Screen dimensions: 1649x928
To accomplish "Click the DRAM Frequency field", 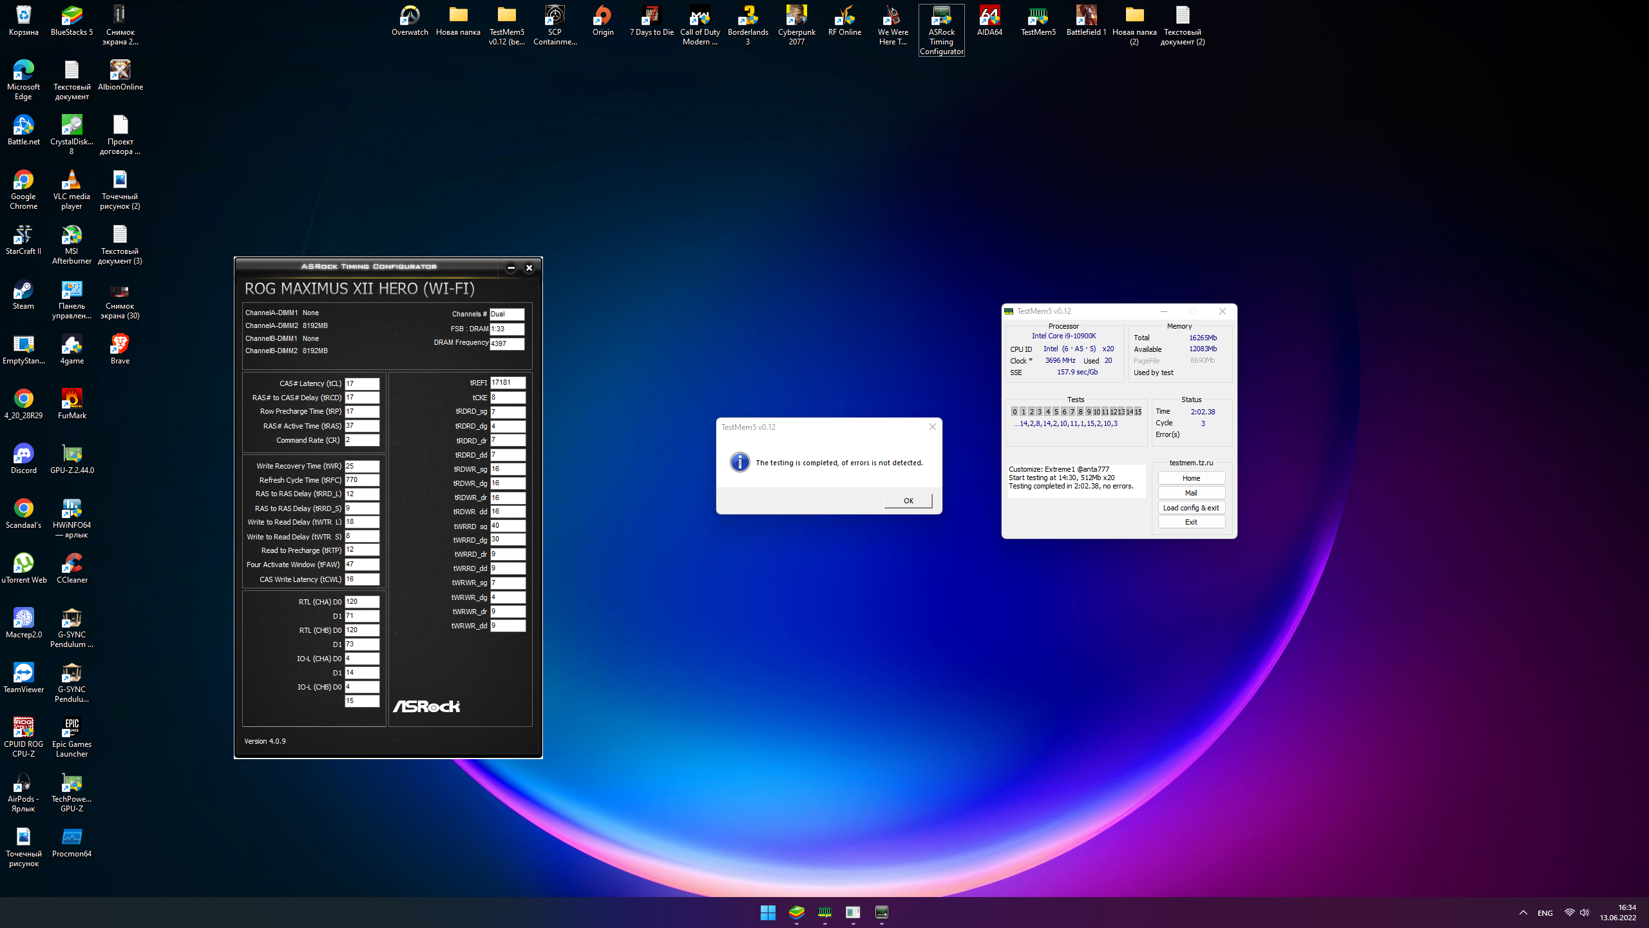I will (507, 343).
